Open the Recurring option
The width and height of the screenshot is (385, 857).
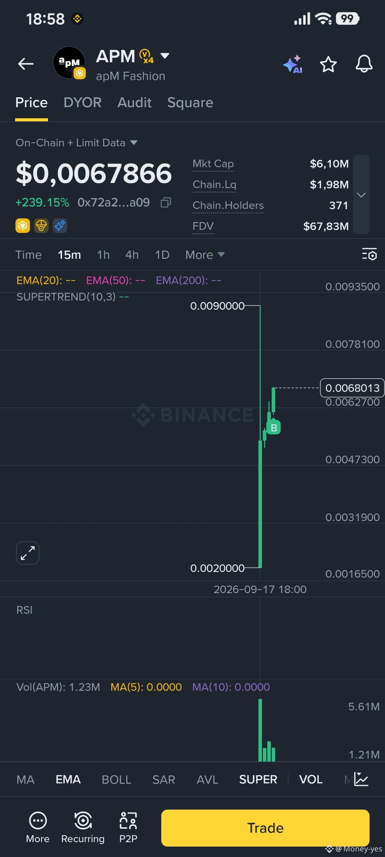click(x=83, y=827)
